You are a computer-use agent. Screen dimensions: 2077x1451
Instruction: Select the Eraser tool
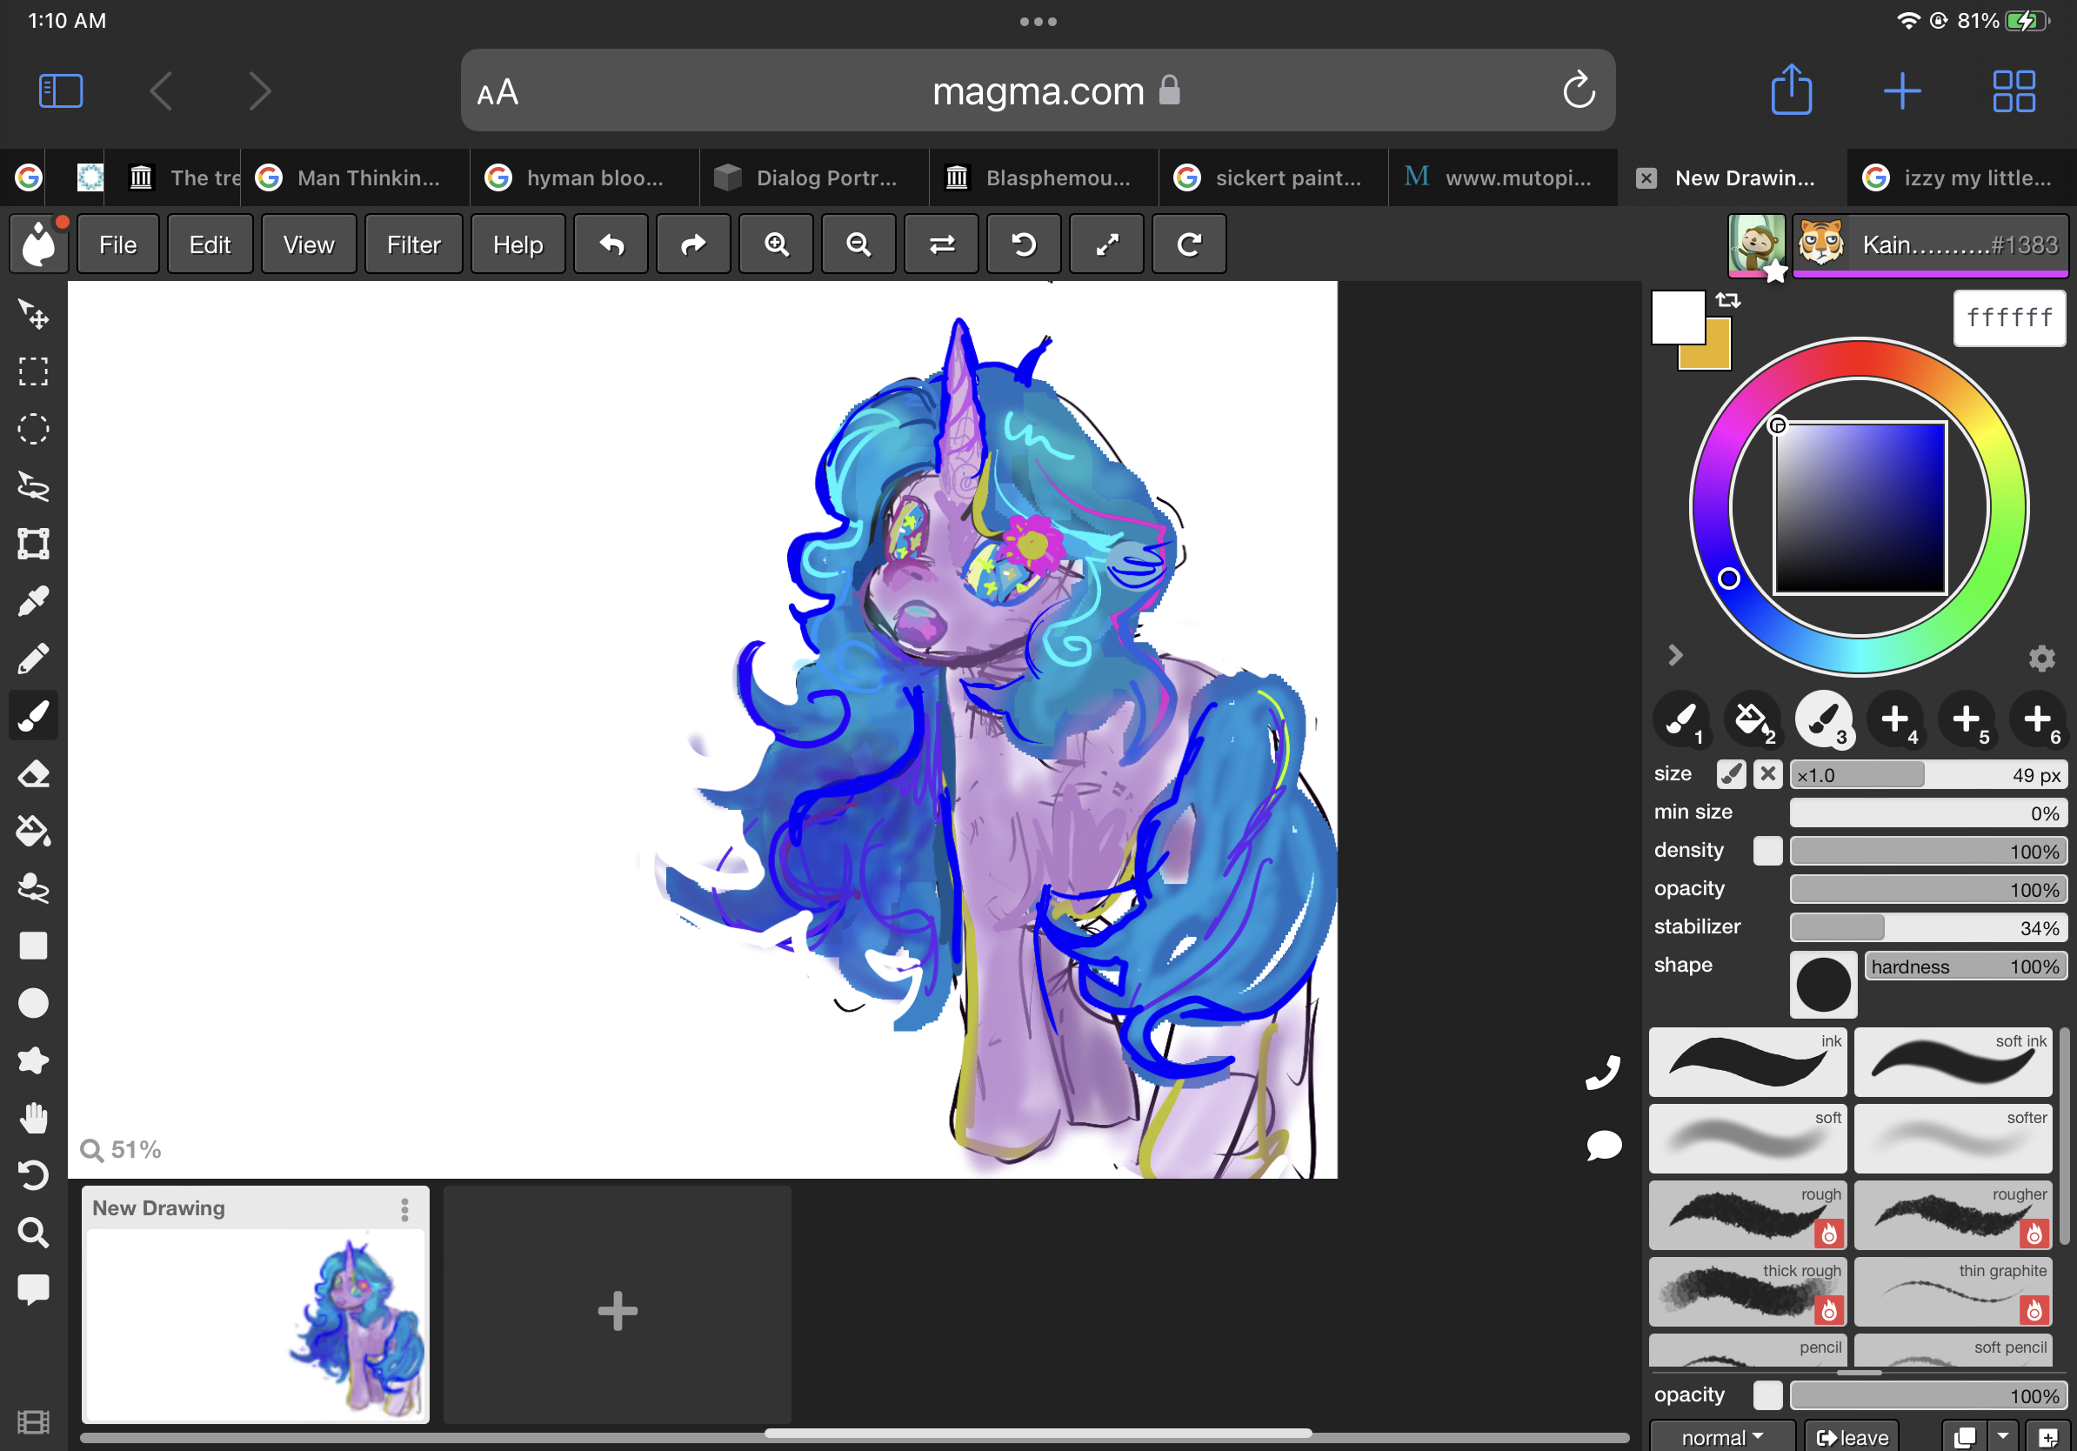coord(33,774)
